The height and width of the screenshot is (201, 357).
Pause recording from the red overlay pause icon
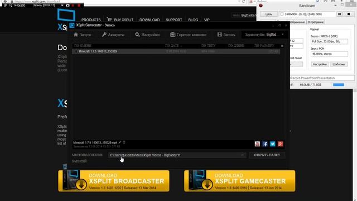73,5
